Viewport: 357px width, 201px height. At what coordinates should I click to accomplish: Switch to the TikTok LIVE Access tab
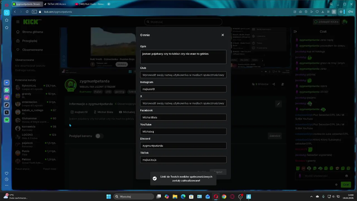pyautogui.click(x=57, y=4)
